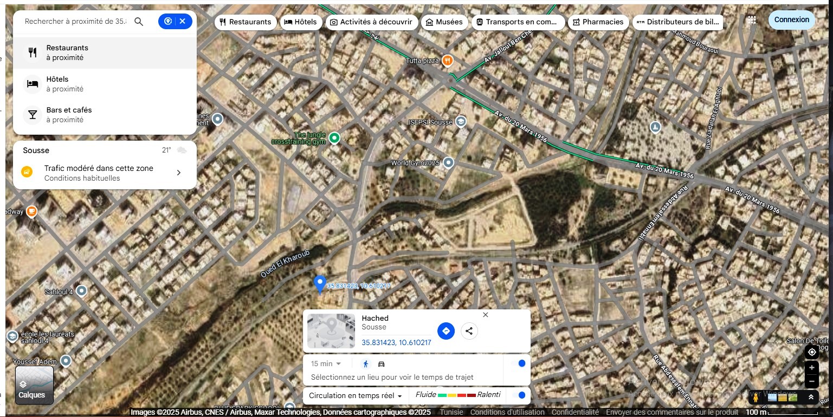Image resolution: width=833 pixels, height=417 pixels.
Task: Select walking travel mode
Action: (366, 364)
